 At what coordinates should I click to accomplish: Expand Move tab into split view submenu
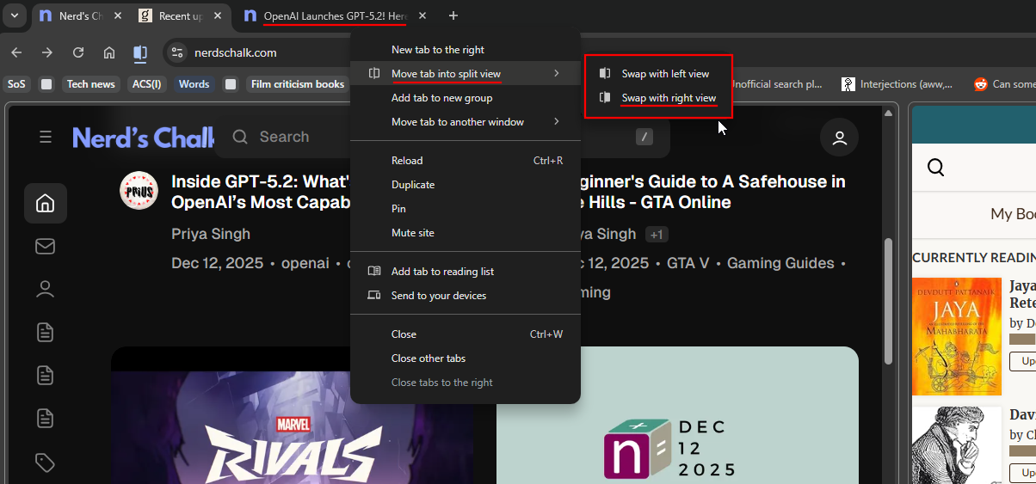(x=466, y=74)
